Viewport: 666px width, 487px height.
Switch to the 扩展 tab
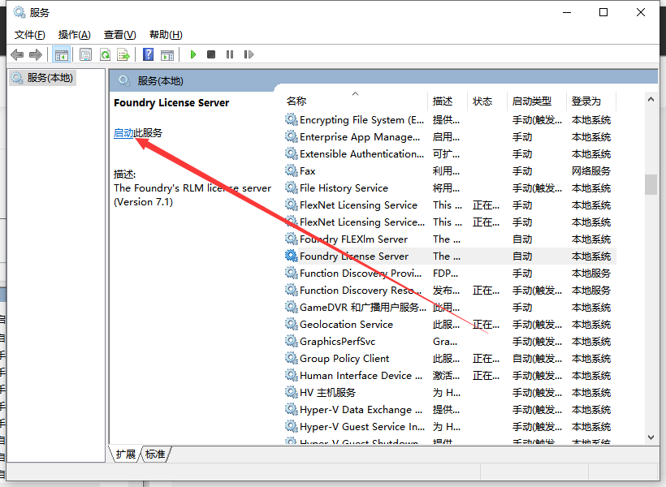click(125, 455)
